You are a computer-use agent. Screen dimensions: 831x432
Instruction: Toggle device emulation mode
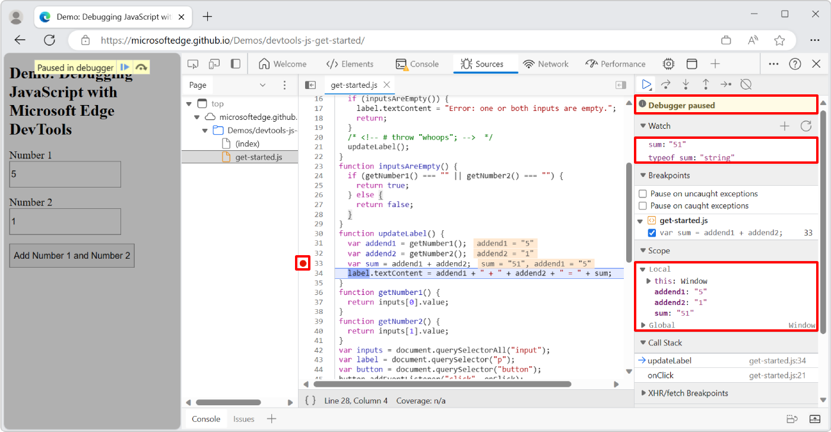tap(214, 63)
